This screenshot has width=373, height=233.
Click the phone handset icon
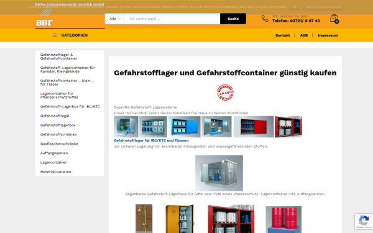click(x=265, y=18)
